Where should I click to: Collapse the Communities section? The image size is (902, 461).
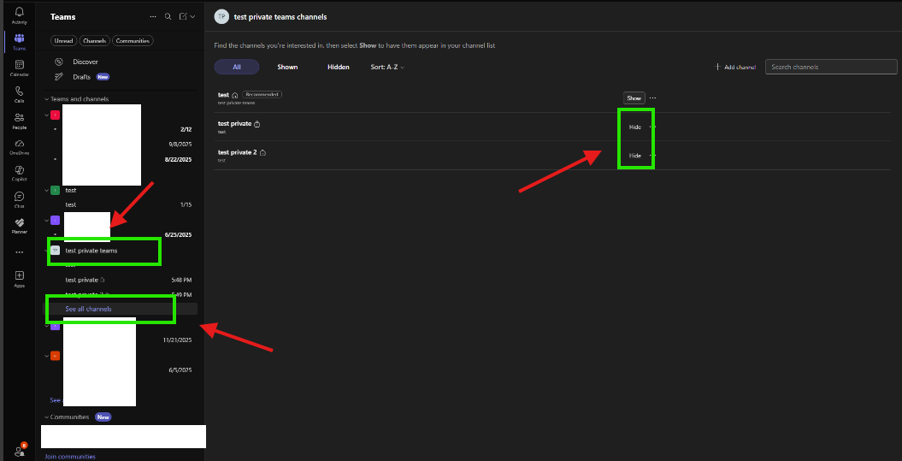coord(46,417)
